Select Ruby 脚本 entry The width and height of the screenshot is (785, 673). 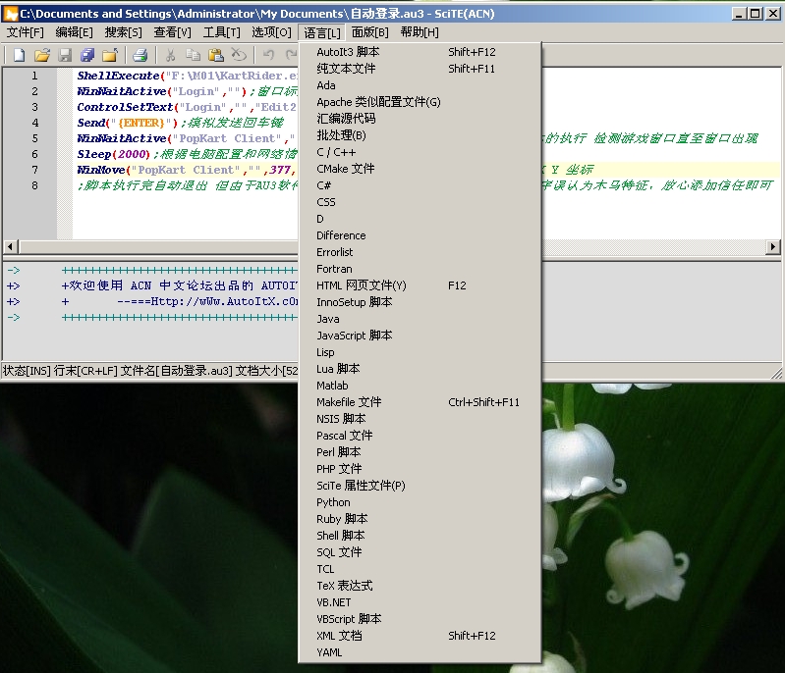tap(420, 519)
